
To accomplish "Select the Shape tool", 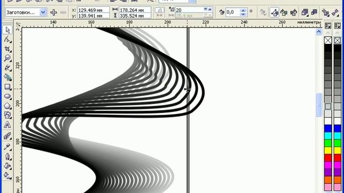I will point(7,39).
